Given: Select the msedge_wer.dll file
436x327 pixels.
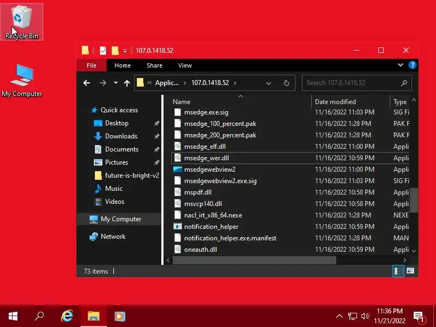Looking at the screenshot, I should pyautogui.click(x=207, y=158).
